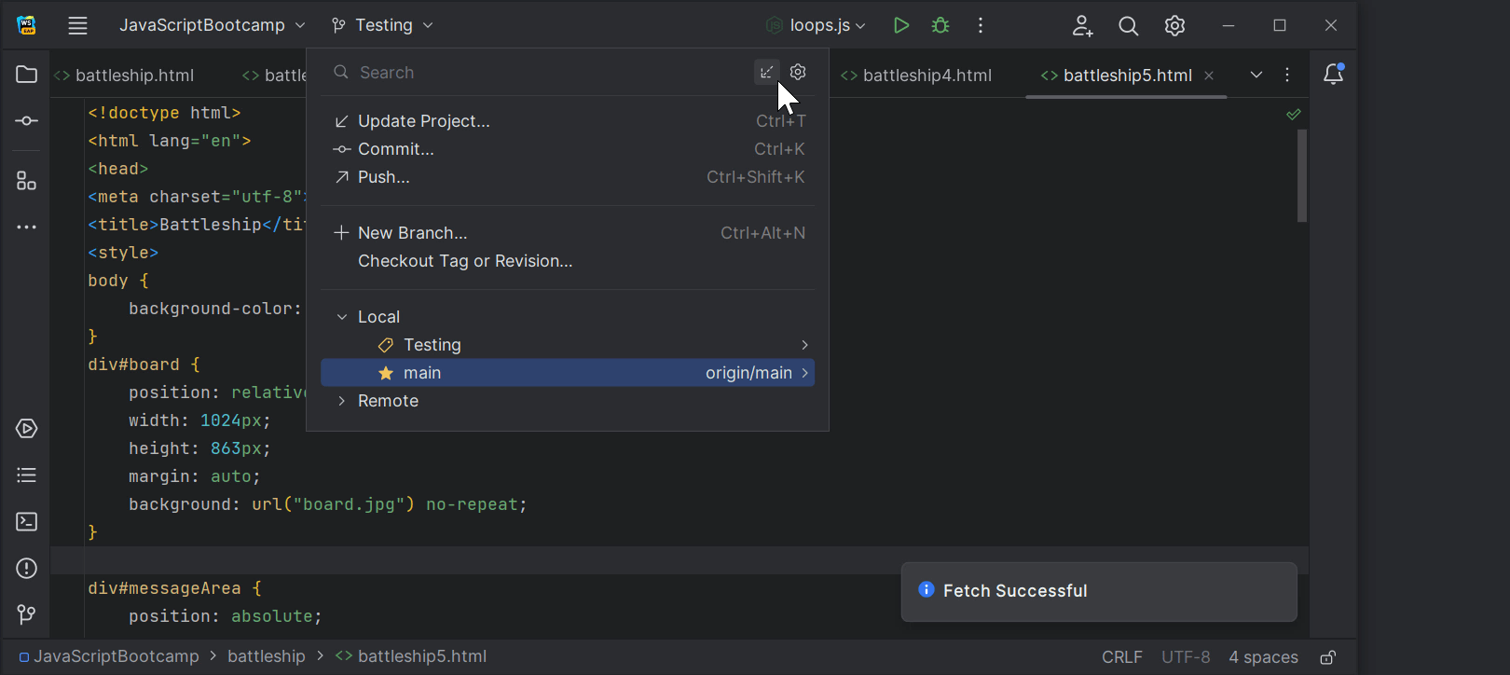Image resolution: width=1510 pixels, height=675 pixels.
Task: Open the Git tool window icon
Action: click(x=26, y=614)
